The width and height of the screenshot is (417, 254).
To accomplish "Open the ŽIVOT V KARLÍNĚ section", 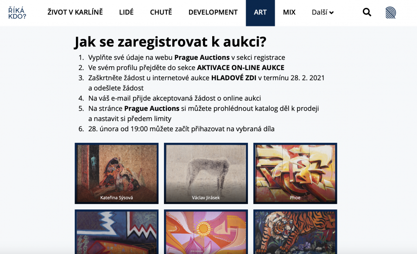I will click(75, 12).
